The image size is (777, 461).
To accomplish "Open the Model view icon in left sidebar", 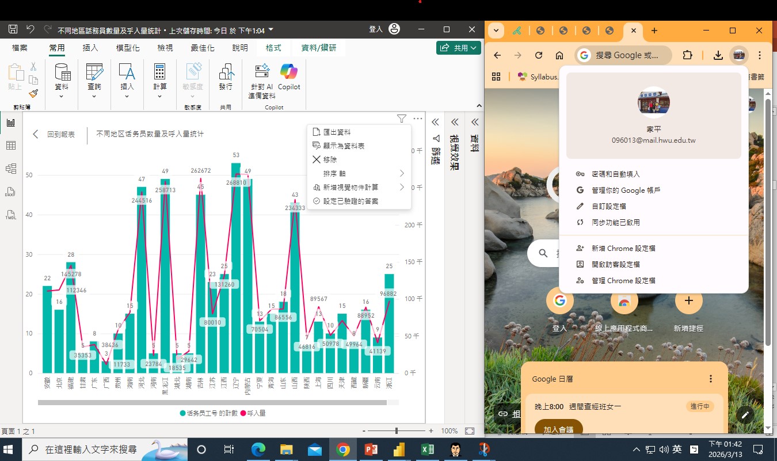I will pos(10,169).
